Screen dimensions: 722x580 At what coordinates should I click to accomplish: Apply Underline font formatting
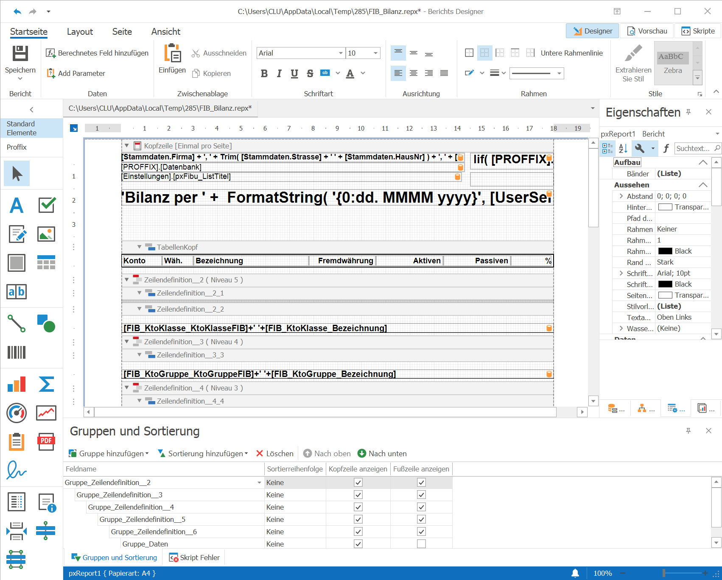click(294, 73)
